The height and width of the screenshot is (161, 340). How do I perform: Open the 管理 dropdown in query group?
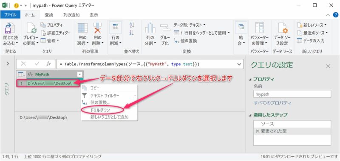pyautogui.click(x=50, y=41)
